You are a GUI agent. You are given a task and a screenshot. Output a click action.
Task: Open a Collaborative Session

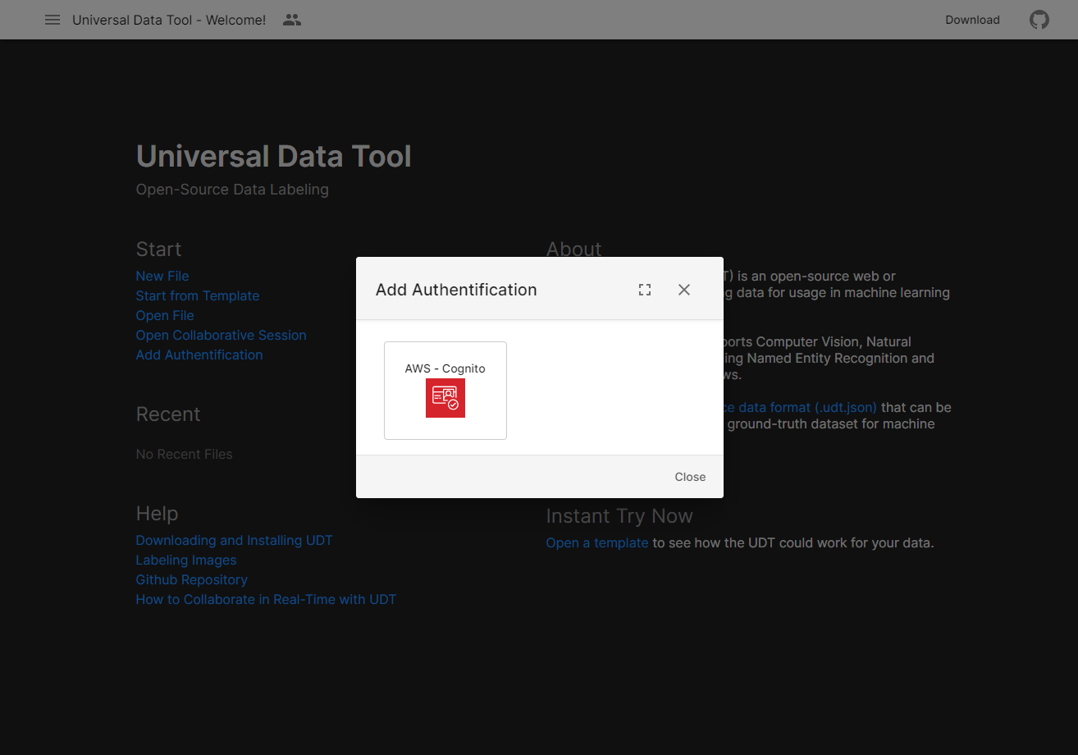(221, 335)
